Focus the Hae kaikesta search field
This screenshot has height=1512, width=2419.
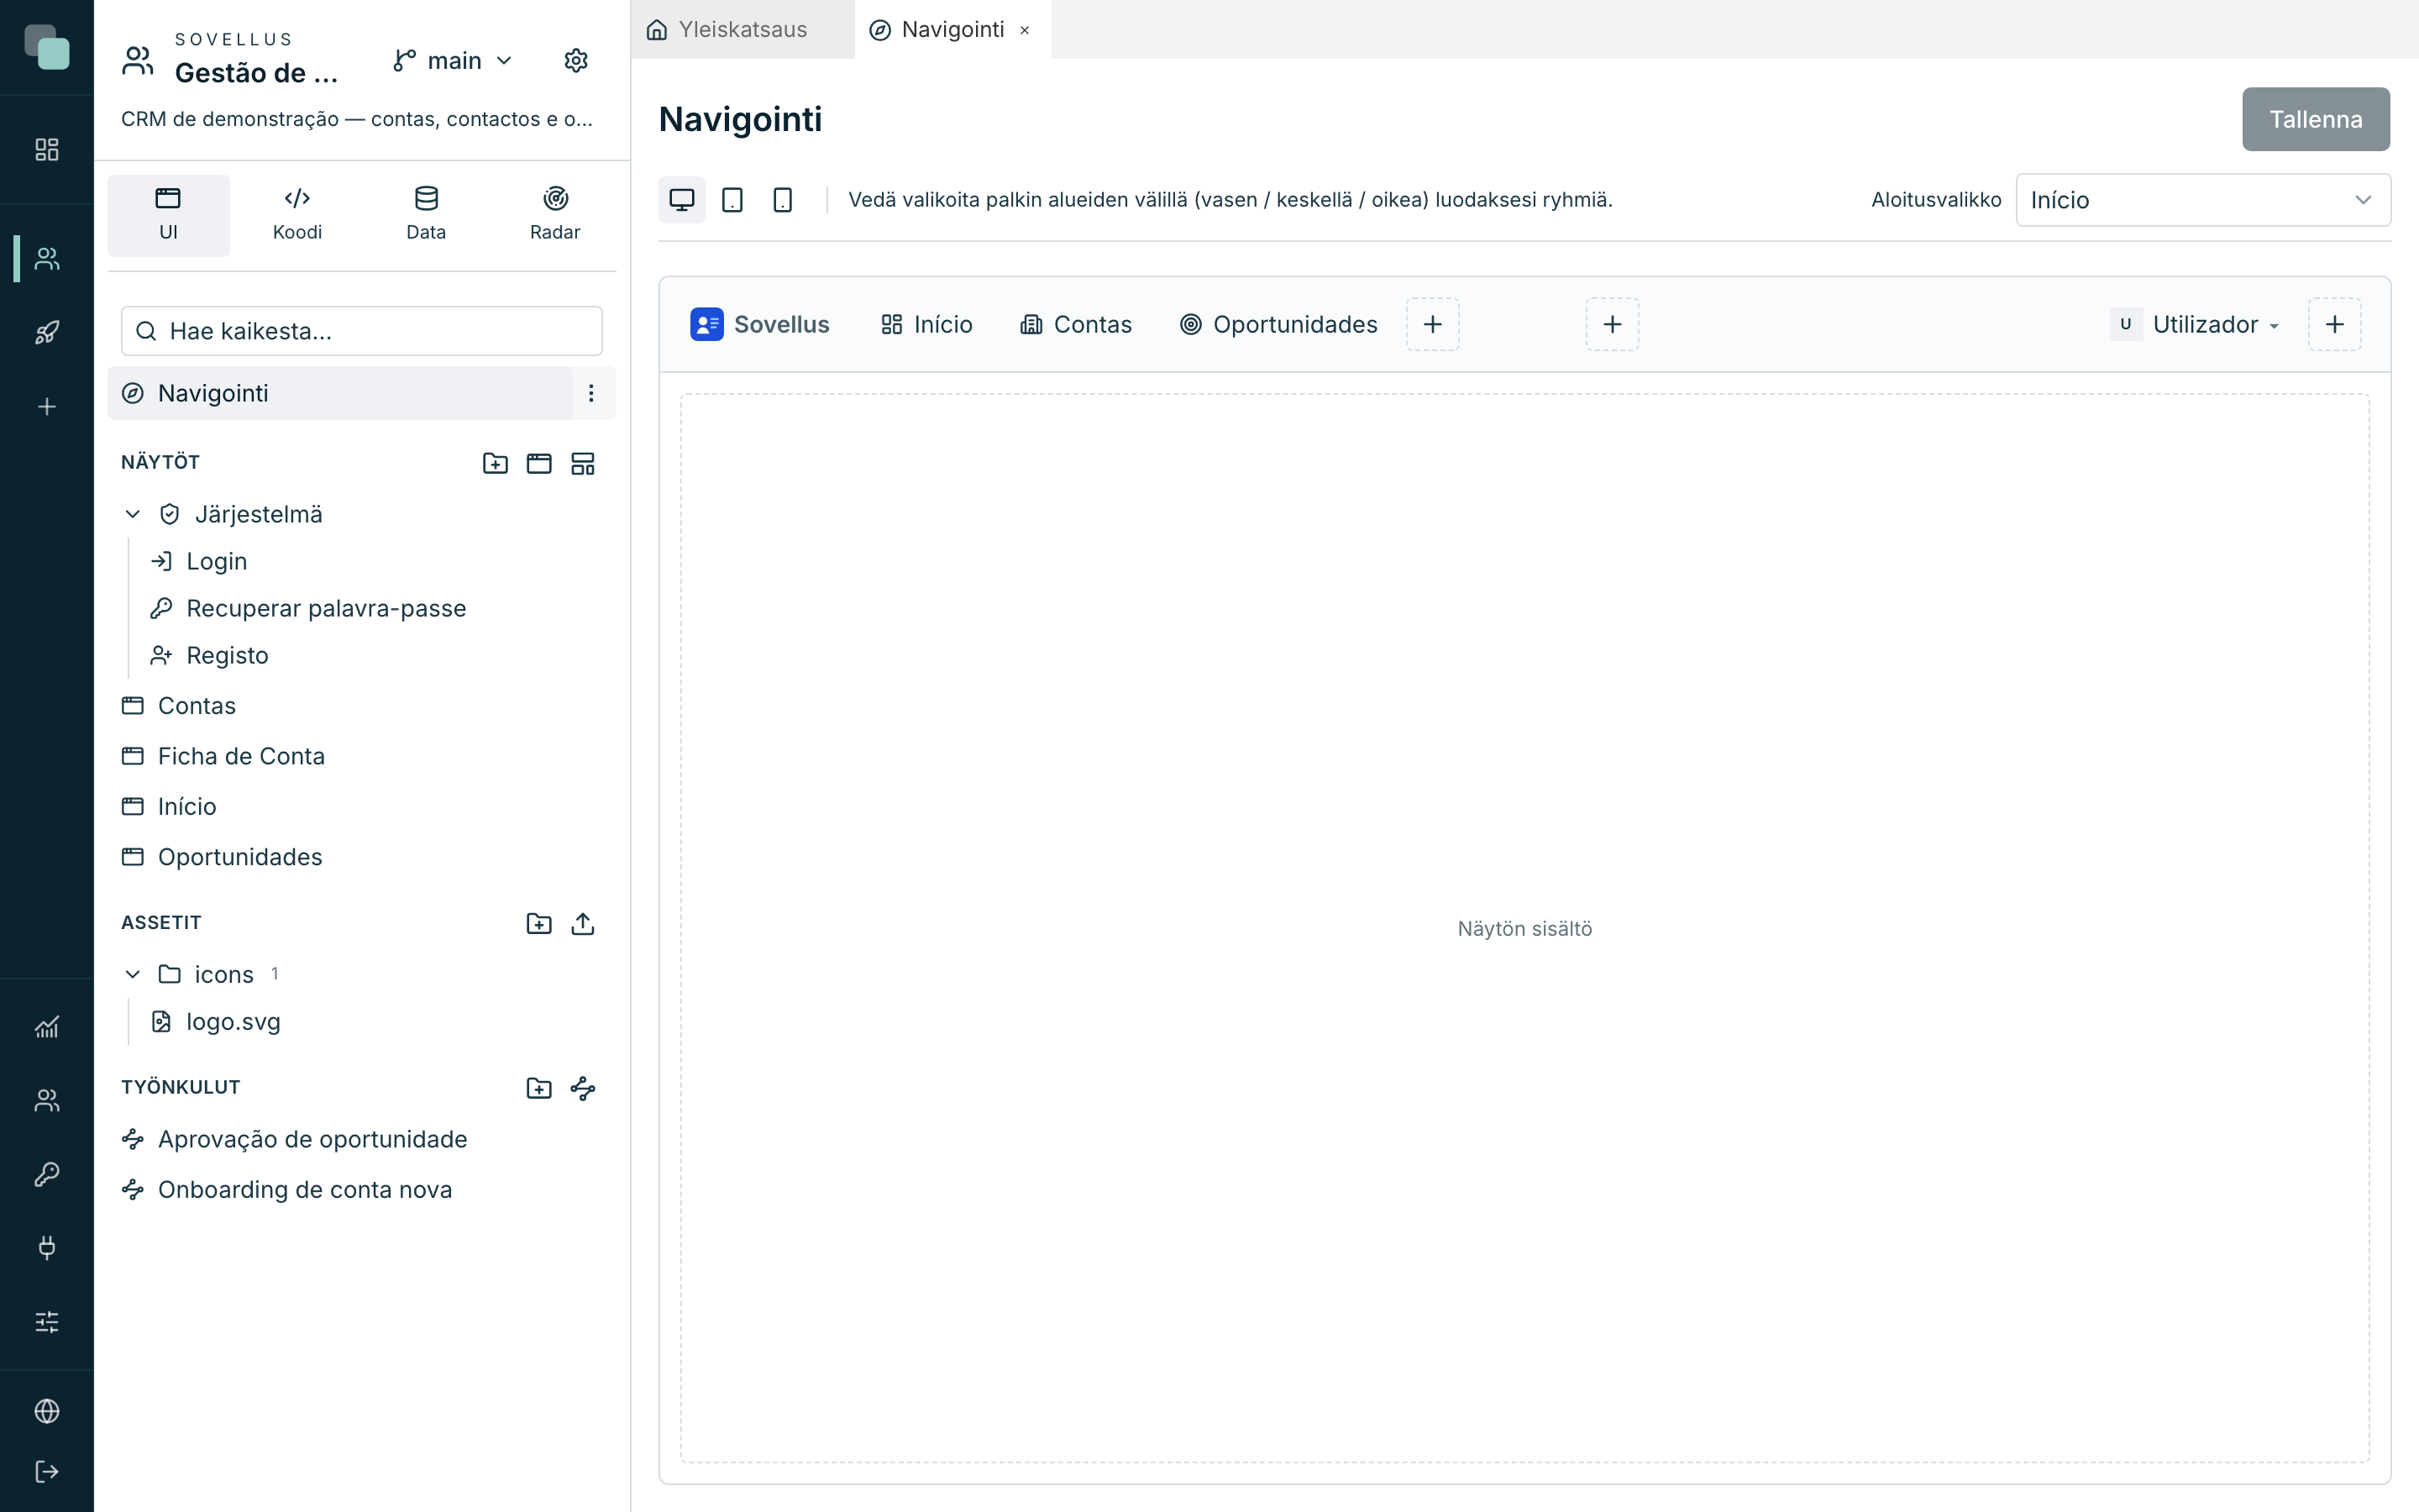[362, 331]
